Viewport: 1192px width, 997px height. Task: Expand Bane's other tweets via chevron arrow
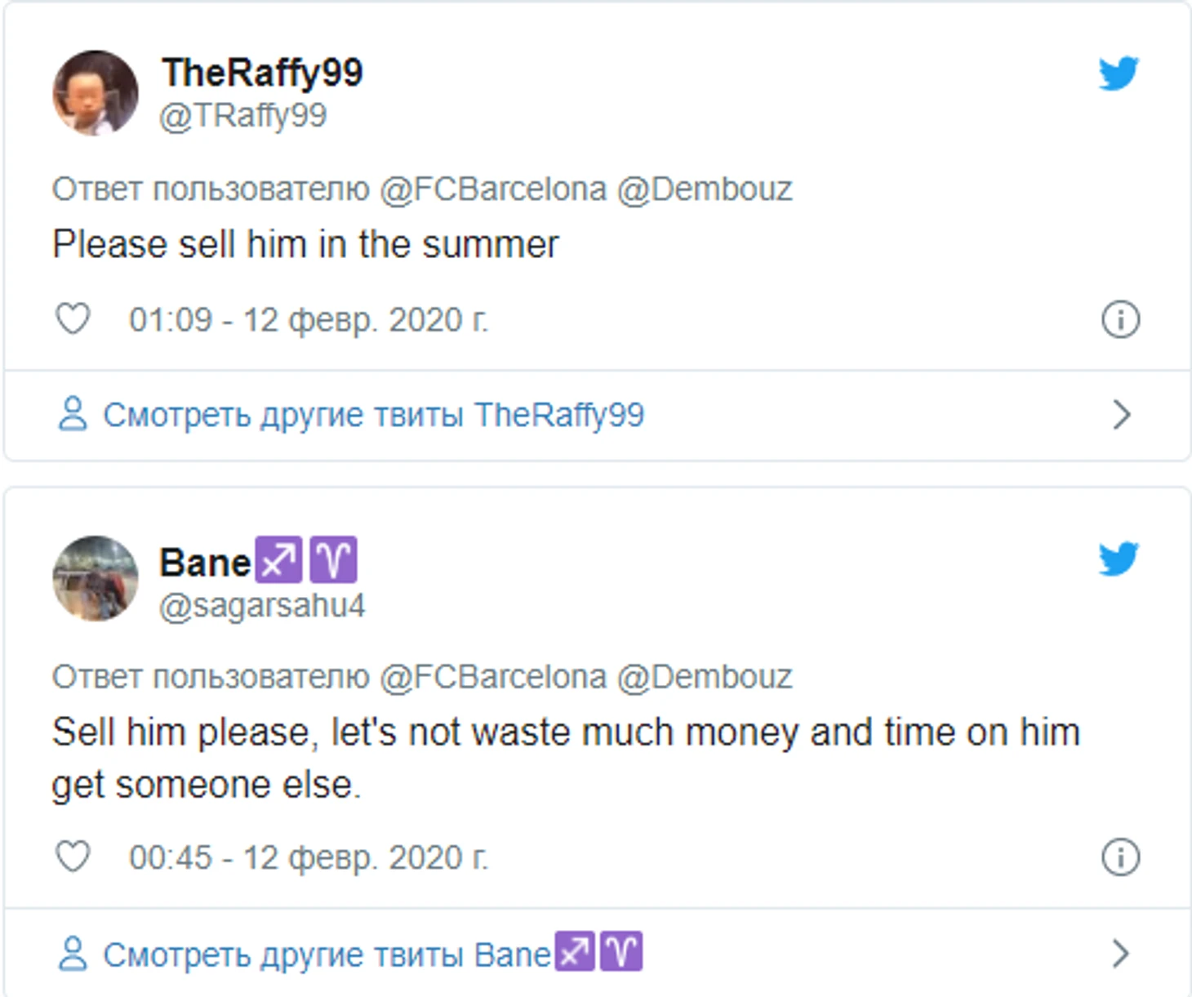pyautogui.click(x=1122, y=953)
